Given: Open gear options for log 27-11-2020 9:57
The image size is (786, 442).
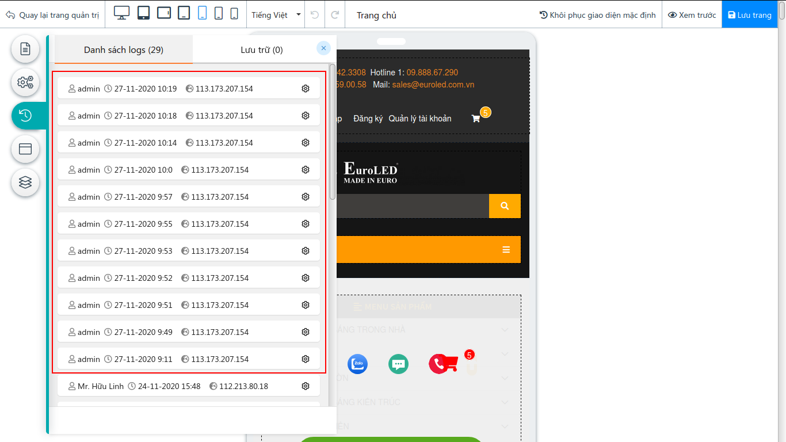Looking at the screenshot, I should tap(306, 197).
